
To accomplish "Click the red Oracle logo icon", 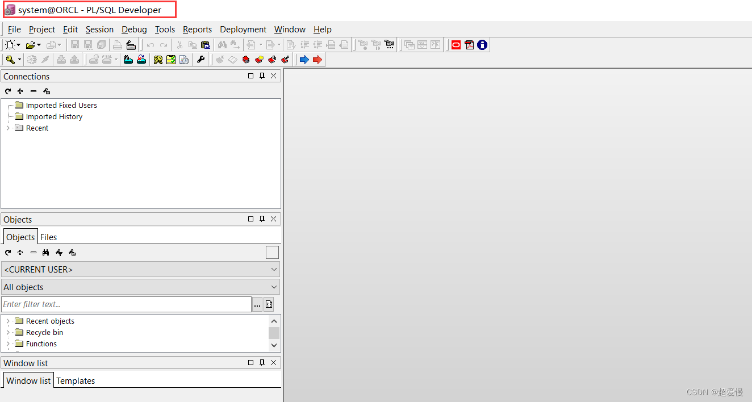I will tap(456, 45).
